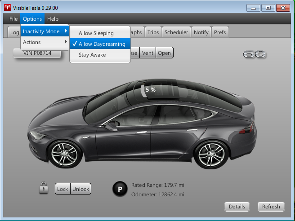Open the sunroof fully
This screenshot has width=295, height=221.
[x=164, y=53]
